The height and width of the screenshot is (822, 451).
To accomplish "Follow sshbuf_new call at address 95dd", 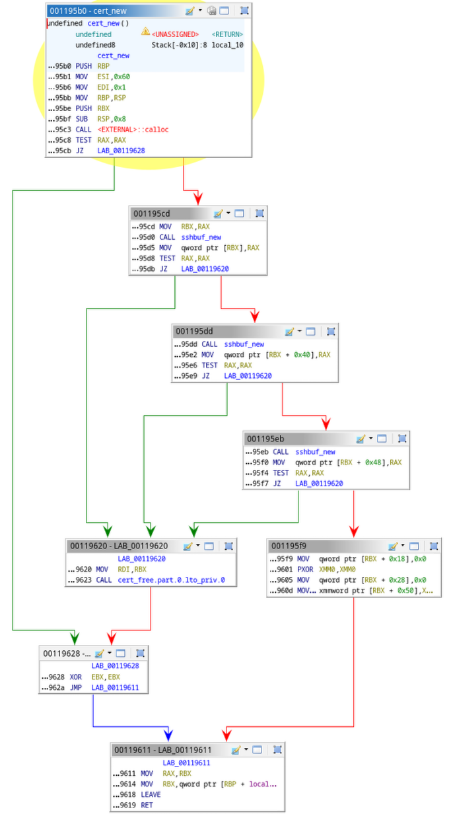I will [244, 344].
